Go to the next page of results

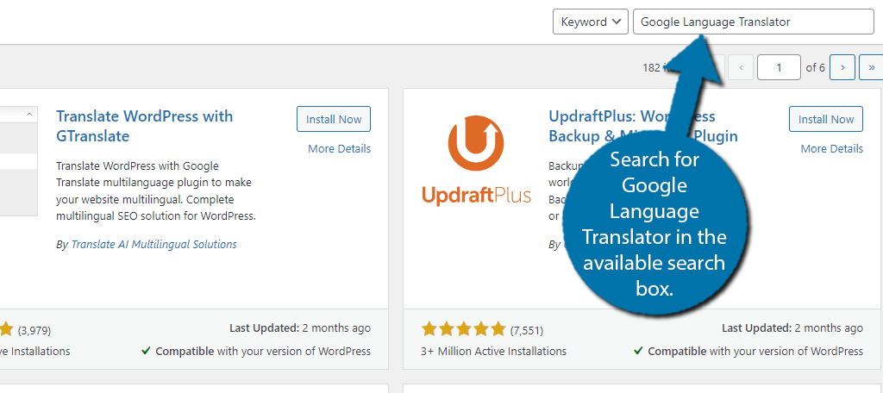coord(842,67)
